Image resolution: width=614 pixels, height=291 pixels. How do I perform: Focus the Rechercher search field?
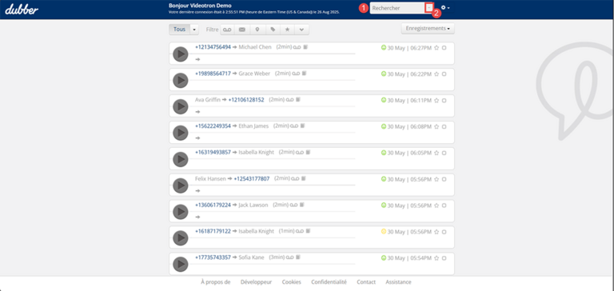pos(397,8)
